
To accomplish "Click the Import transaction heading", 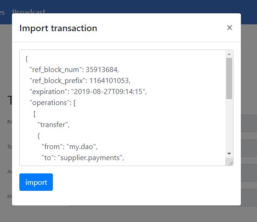I will click(x=58, y=28).
